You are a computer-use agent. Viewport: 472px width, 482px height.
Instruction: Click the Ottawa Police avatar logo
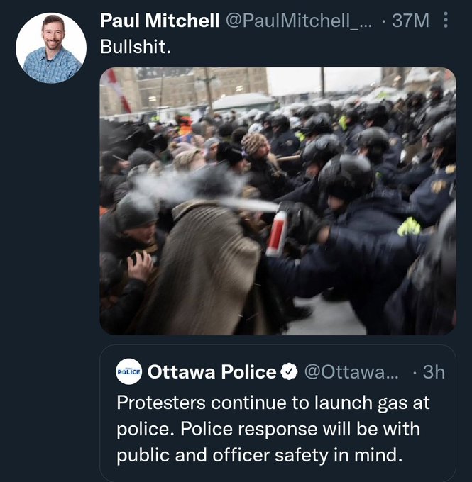tap(128, 371)
